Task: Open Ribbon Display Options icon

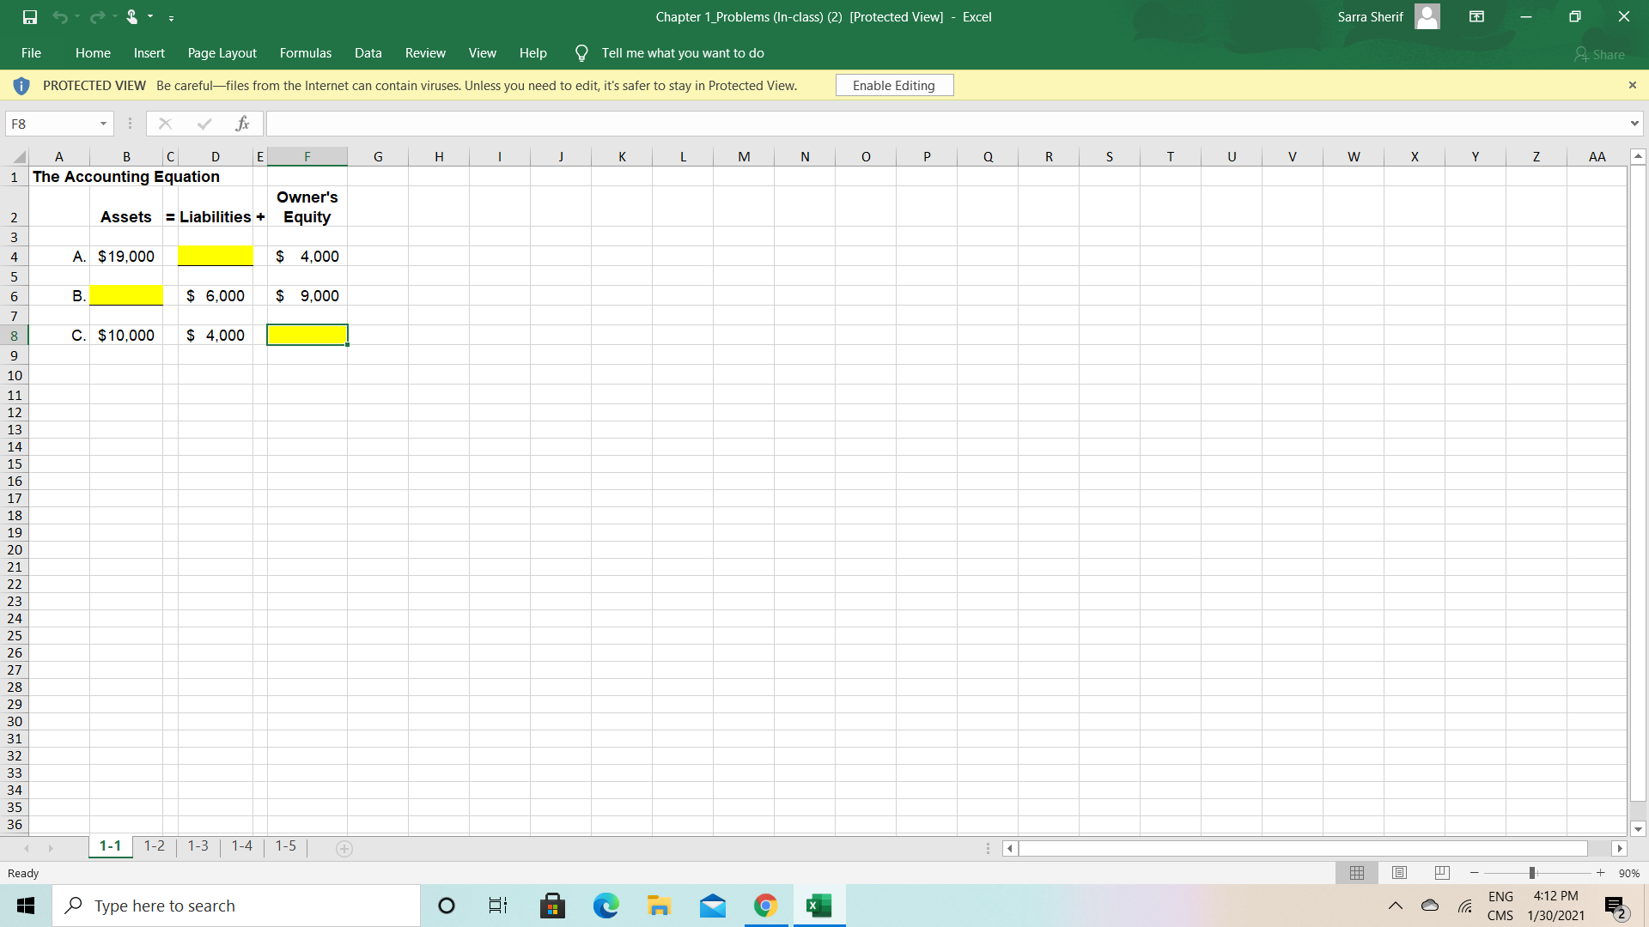Action: pyautogui.click(x=1476, y=16)
